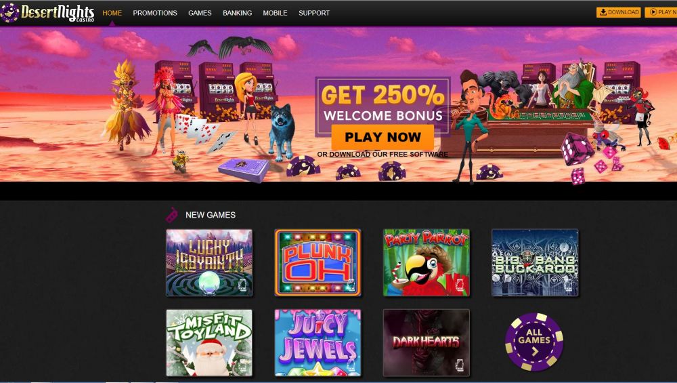The image size is (677, 383).
Task: Select the Mobile menu item
Action: 275,13
